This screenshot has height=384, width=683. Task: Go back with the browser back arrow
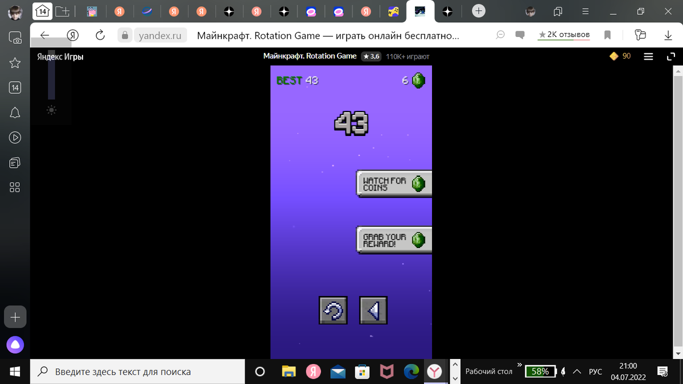(45, 35)
